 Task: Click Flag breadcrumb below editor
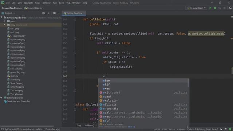79,125
